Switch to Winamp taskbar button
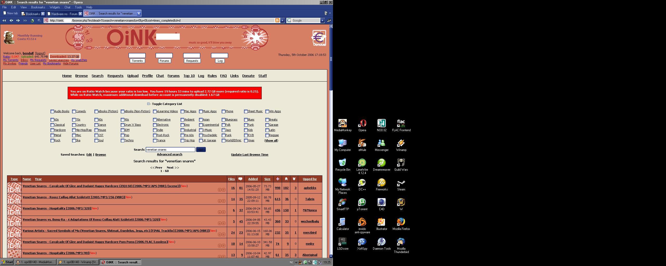666x266 pixels. click(x=78, y=262)
